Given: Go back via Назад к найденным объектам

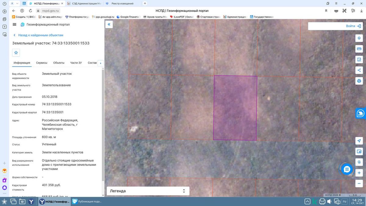Looking at the screenshot, I should [38, 35].
